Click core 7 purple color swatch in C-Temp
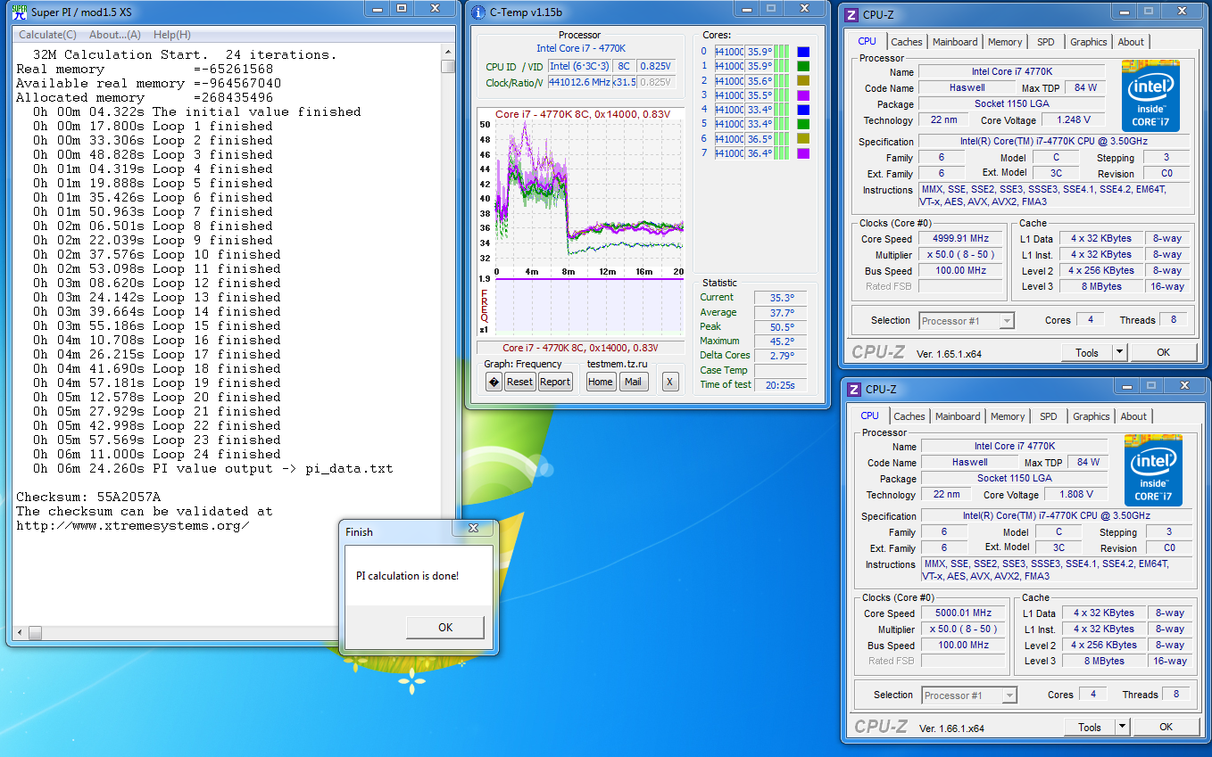1212x757 pixels. (803, 153)
